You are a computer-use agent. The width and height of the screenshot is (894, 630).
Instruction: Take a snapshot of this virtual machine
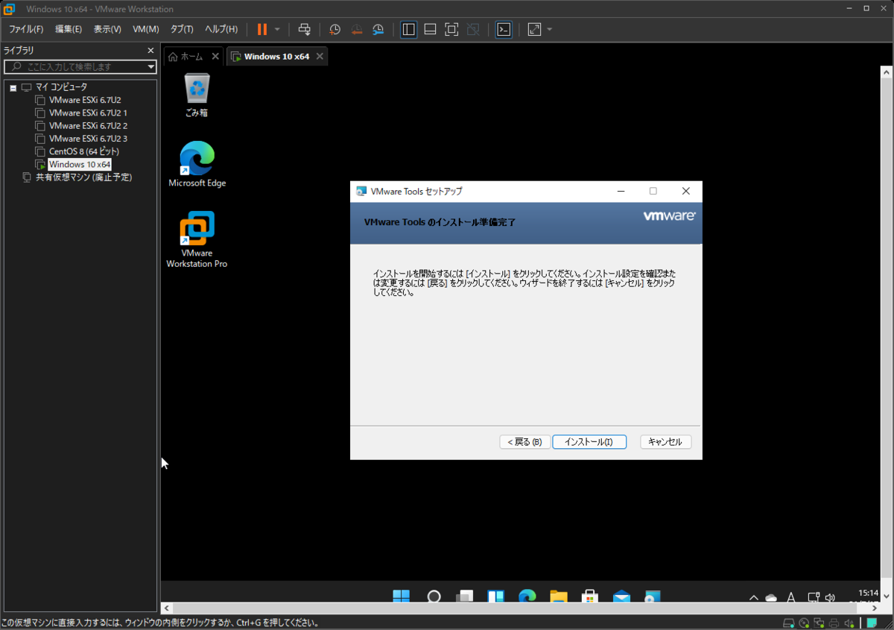[335, 29]
